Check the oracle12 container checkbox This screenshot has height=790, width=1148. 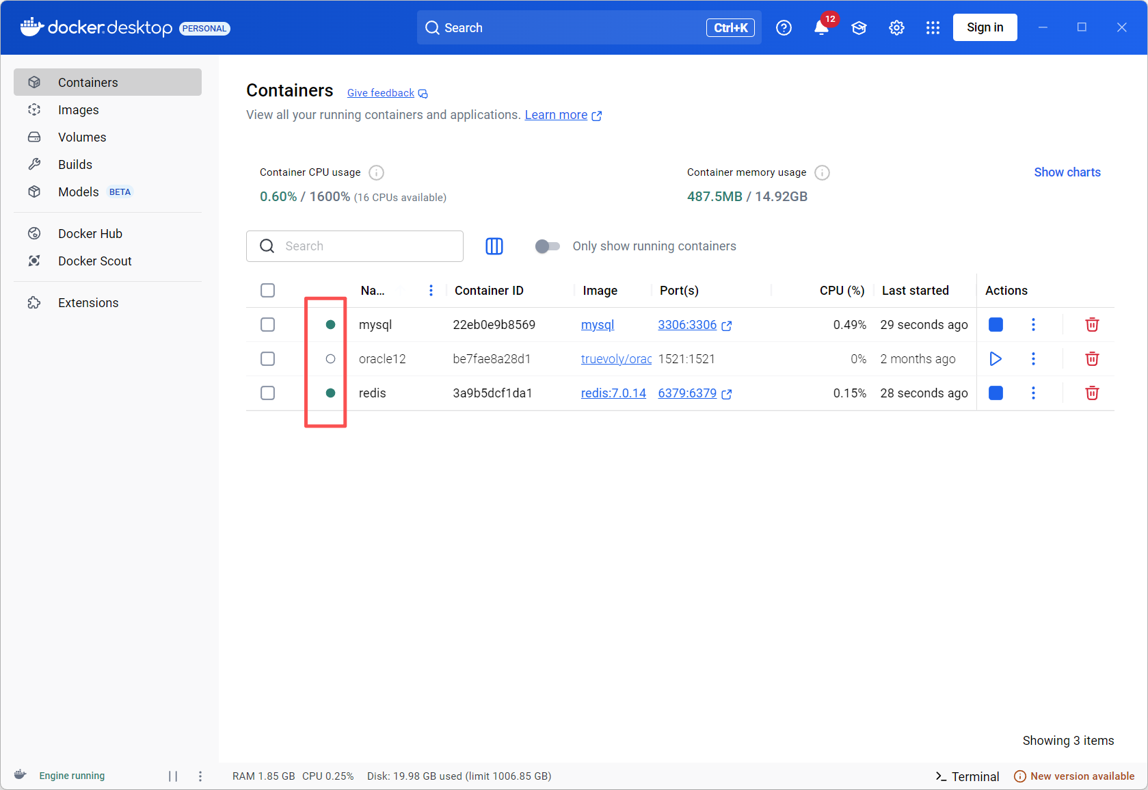[267, 359]
